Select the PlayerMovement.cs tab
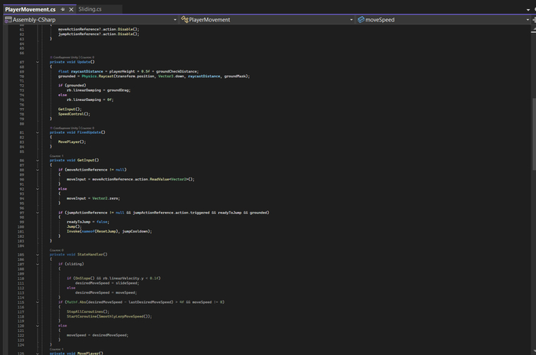The width and height of the screenshot is (536, 355). tap(31, 9)
